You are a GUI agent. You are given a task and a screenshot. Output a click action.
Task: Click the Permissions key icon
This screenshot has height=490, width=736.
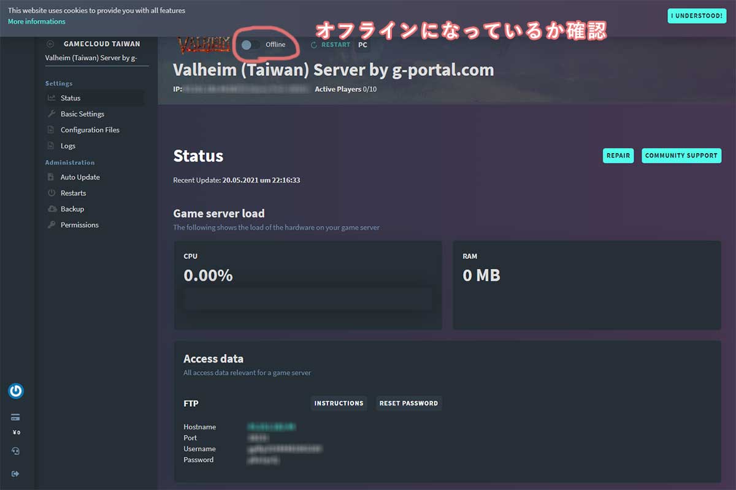click(52, 225)
